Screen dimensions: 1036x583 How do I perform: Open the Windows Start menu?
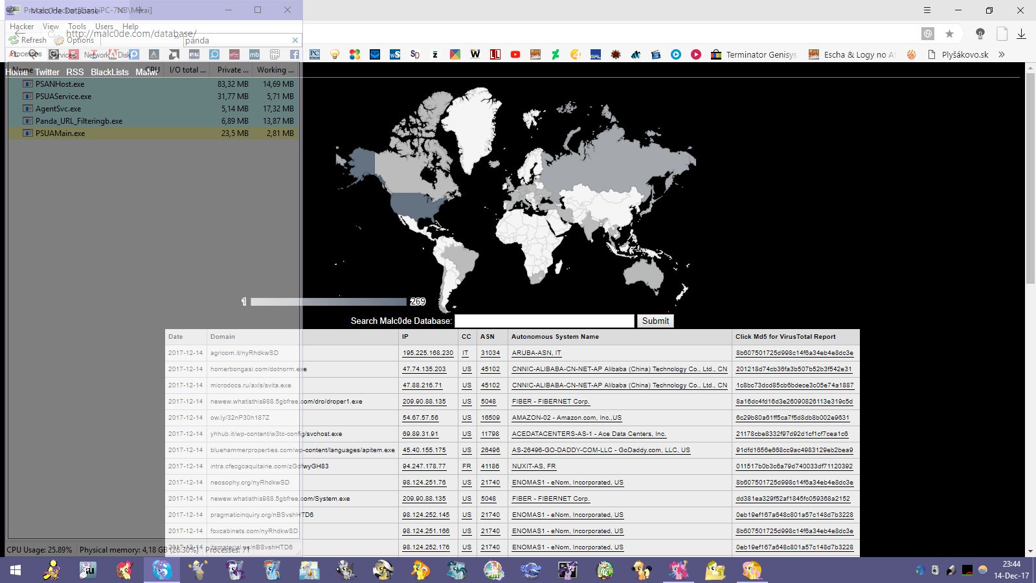tap(16, 570)
